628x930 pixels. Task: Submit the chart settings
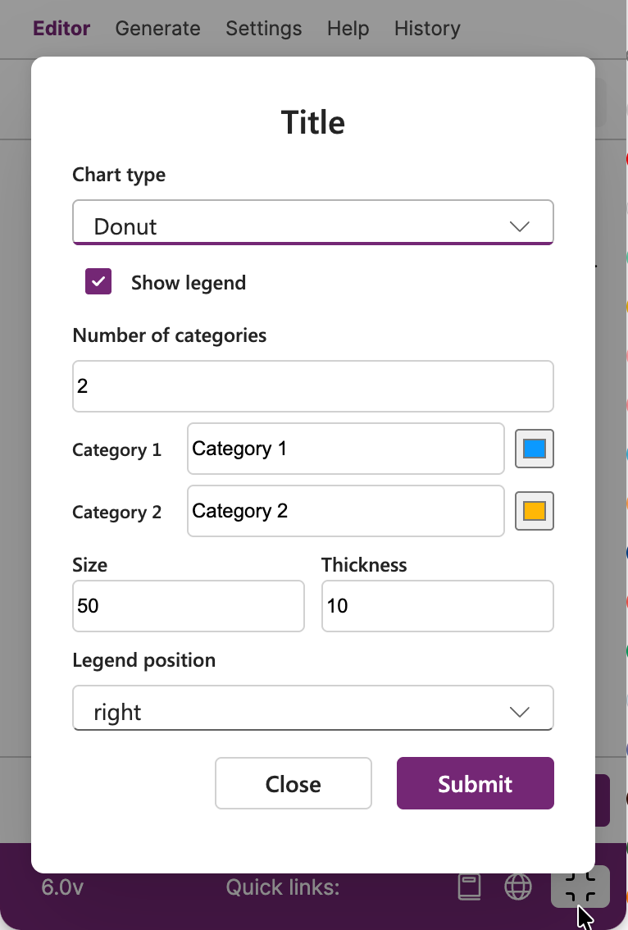click(x=476, y=783)
